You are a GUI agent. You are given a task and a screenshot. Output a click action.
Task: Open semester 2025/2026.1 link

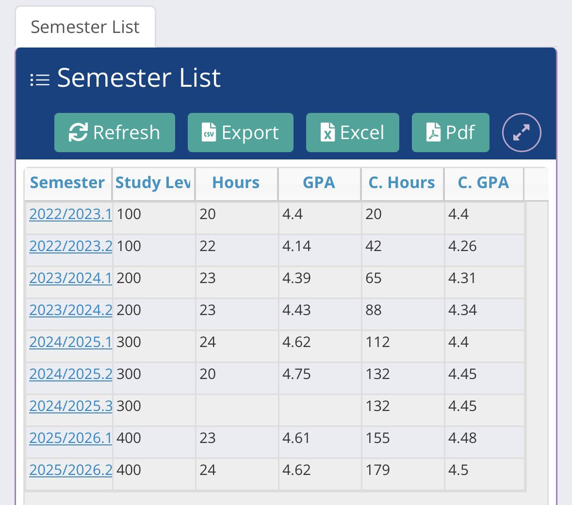click(70, 438)
